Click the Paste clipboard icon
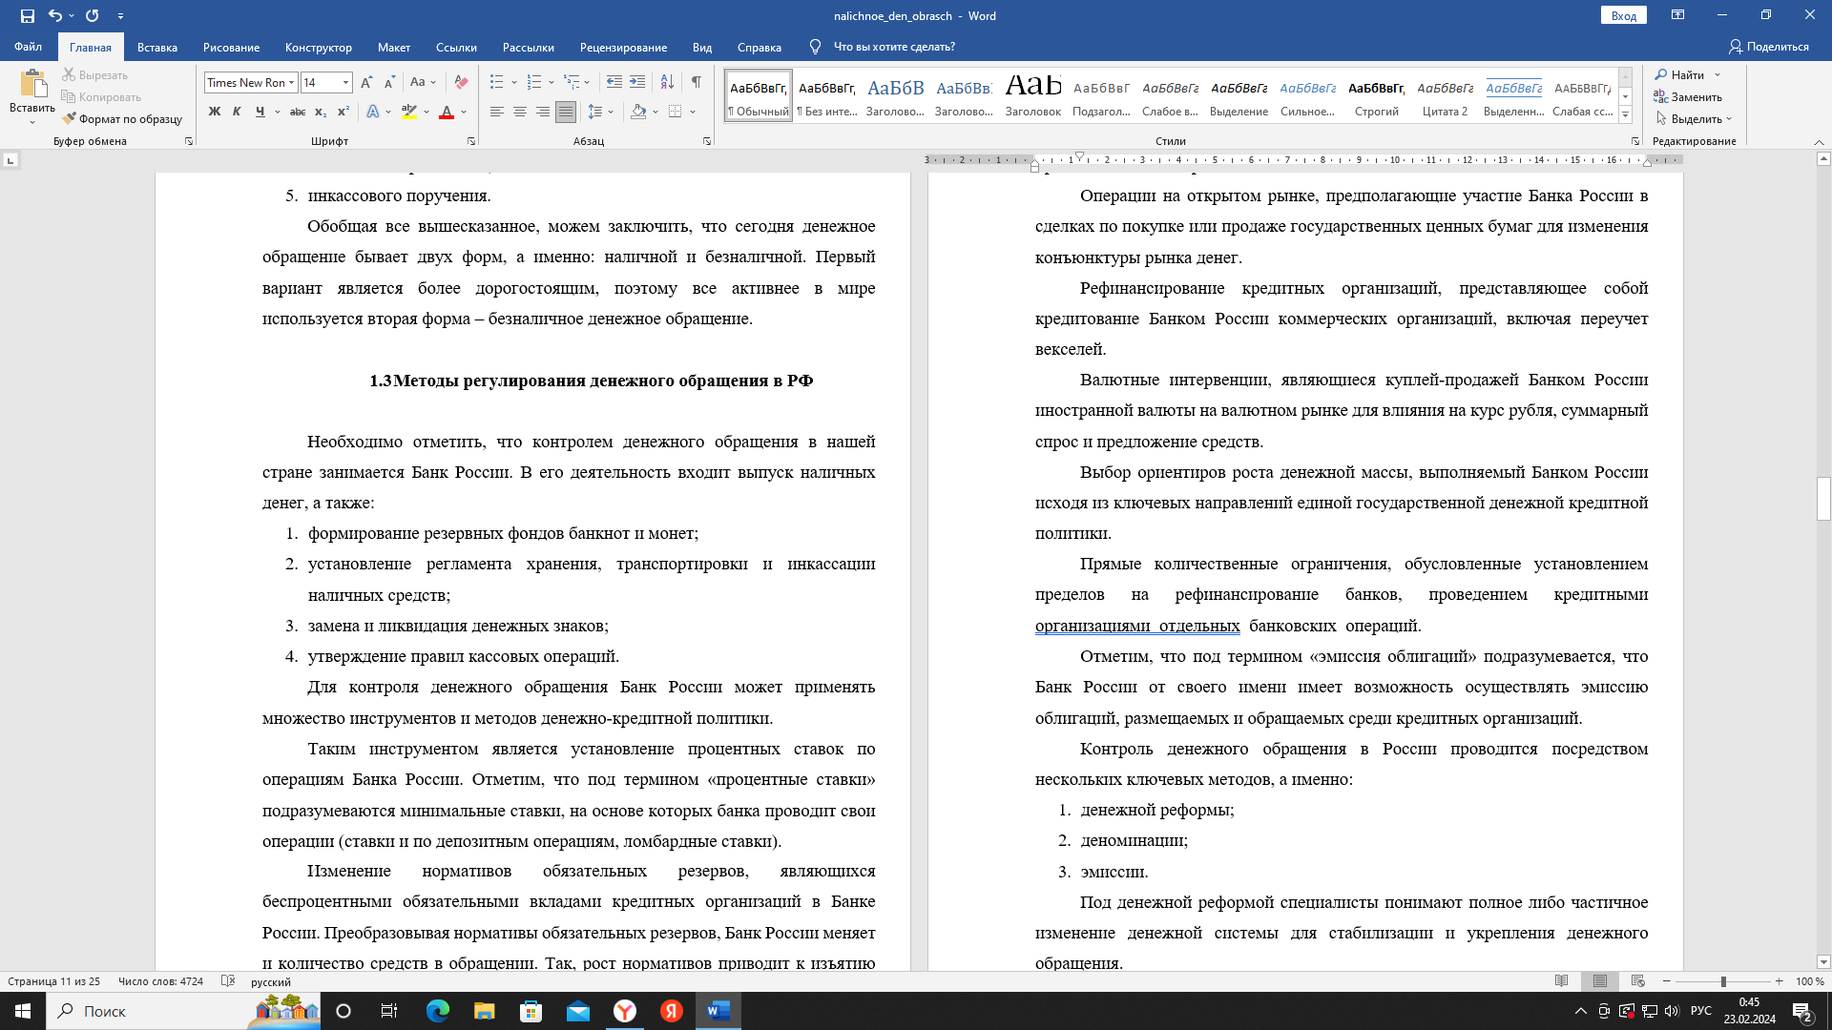Screen dimensions: 1832x1030 [x=32, y=84]
